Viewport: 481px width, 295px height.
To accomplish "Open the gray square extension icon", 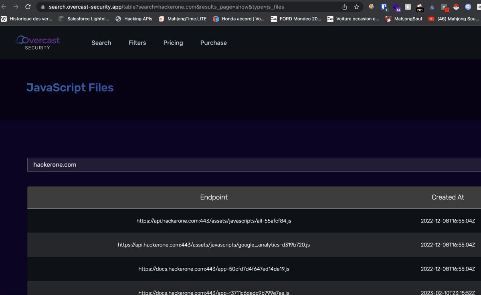I will point(408,7).
